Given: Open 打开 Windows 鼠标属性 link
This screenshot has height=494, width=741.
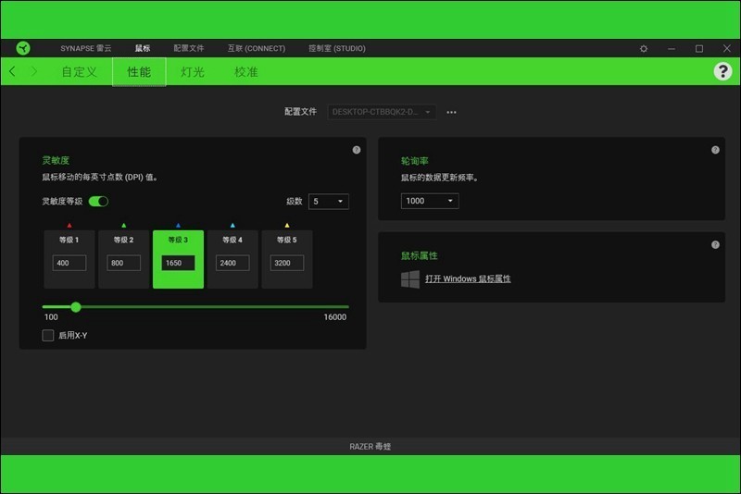Looking at the screenshot, I should [468, 278].
